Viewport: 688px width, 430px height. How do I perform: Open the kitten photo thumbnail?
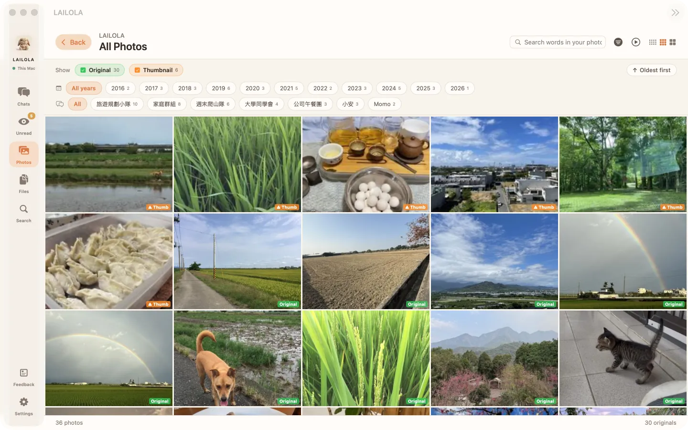pyautogui.click(x=623, y=358)
